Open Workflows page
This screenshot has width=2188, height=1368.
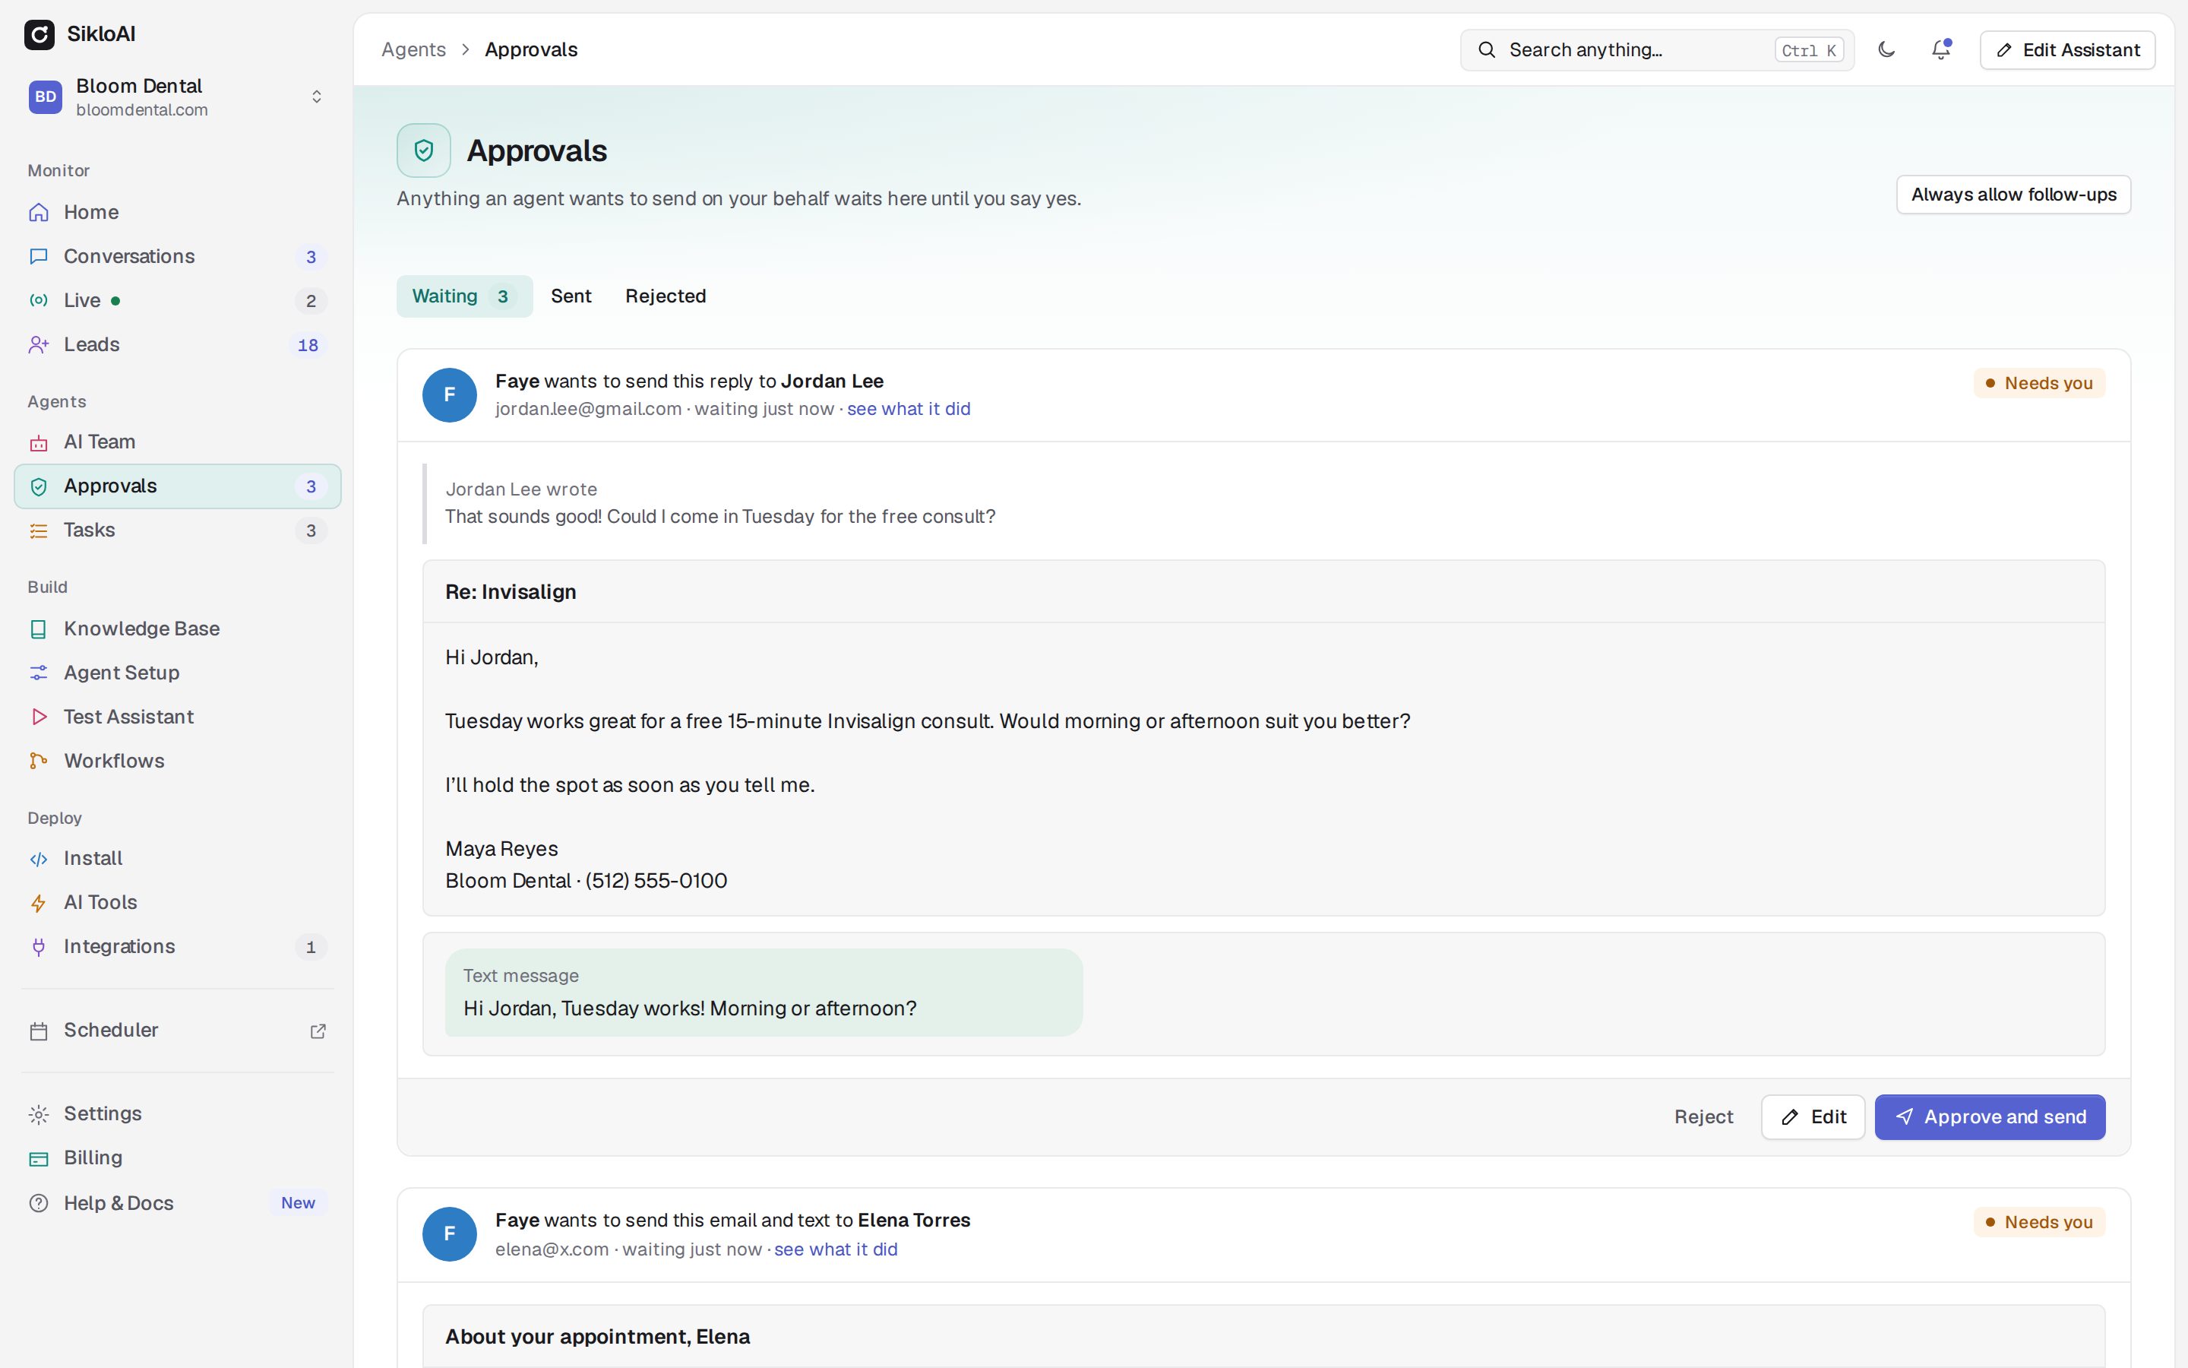(177, 761)
